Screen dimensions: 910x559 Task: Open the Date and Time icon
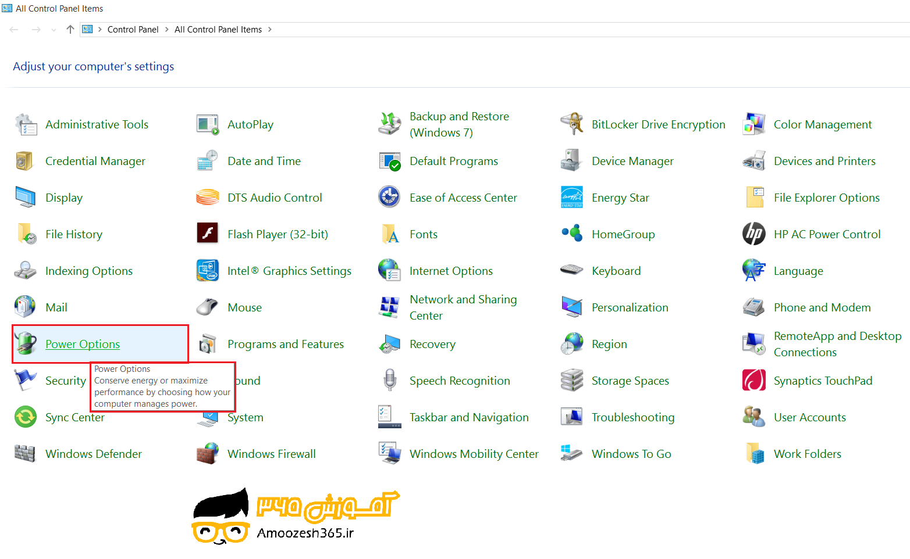point(207,161)
